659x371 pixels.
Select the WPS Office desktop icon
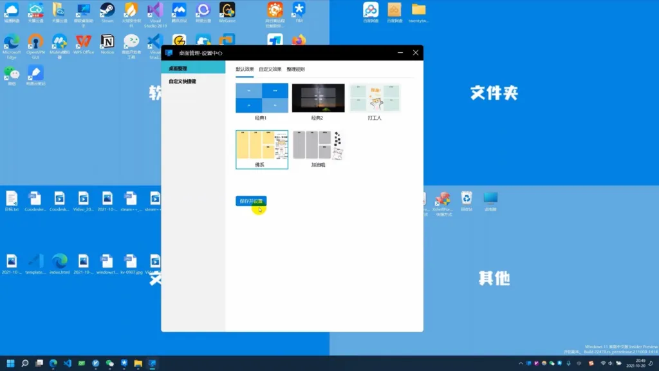[83, 44]
